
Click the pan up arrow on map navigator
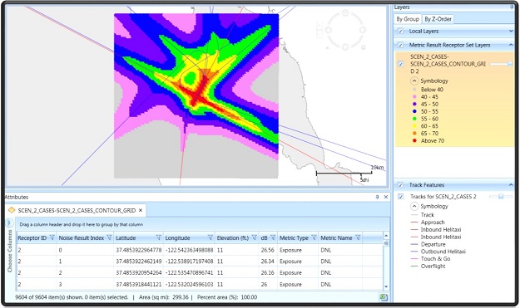(345, 12)
